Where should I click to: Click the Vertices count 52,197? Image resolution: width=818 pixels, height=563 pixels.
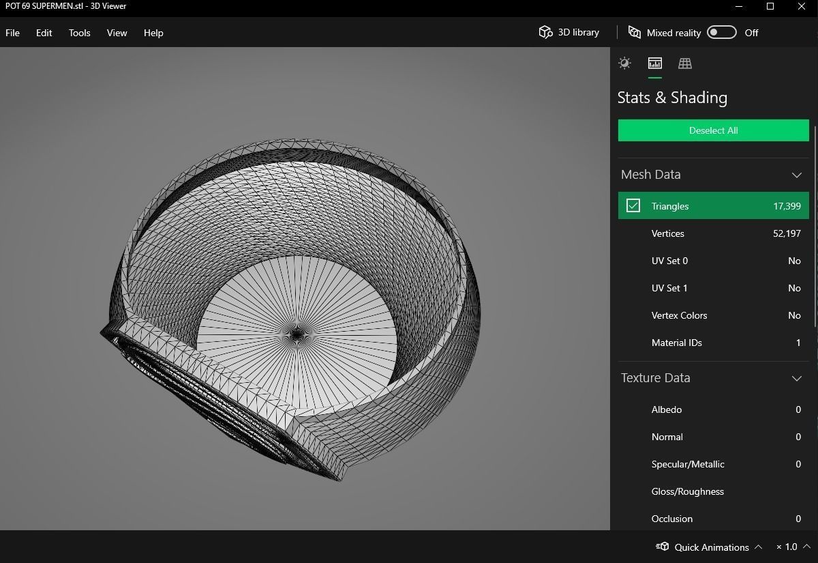coord(787,233)
